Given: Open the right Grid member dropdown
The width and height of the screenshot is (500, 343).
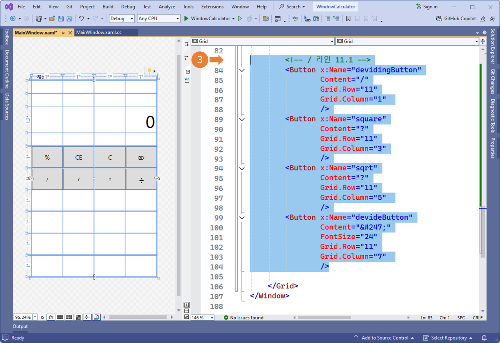Looking at the screenshot, I should (x=407, y=41).
